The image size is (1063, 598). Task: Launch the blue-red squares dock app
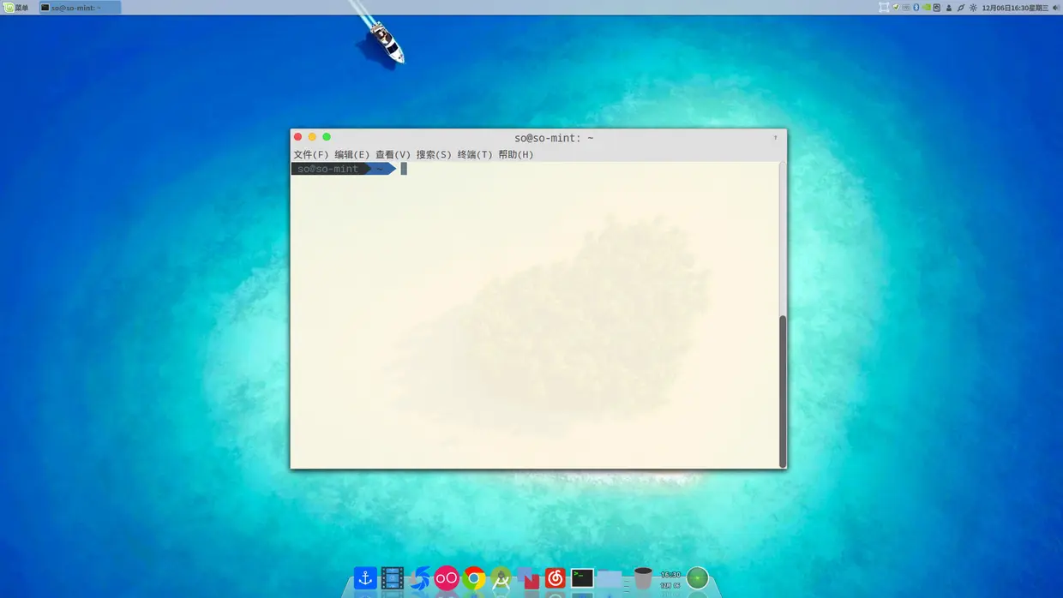(x=528, y=578)
